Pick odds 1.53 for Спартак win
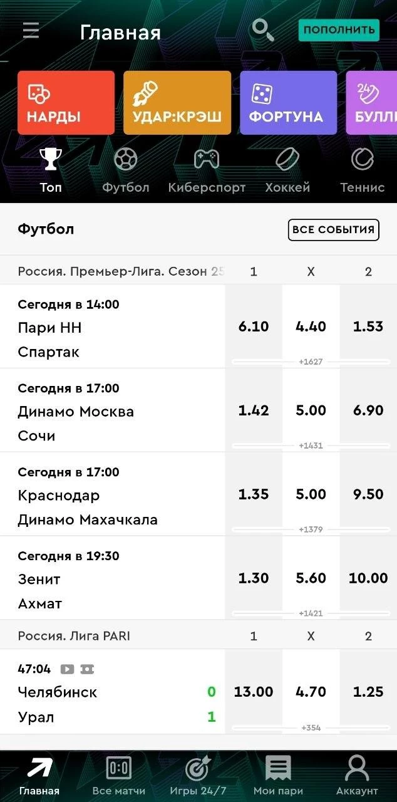The height and width of the screenshot is (802, 397). [368, 326]
